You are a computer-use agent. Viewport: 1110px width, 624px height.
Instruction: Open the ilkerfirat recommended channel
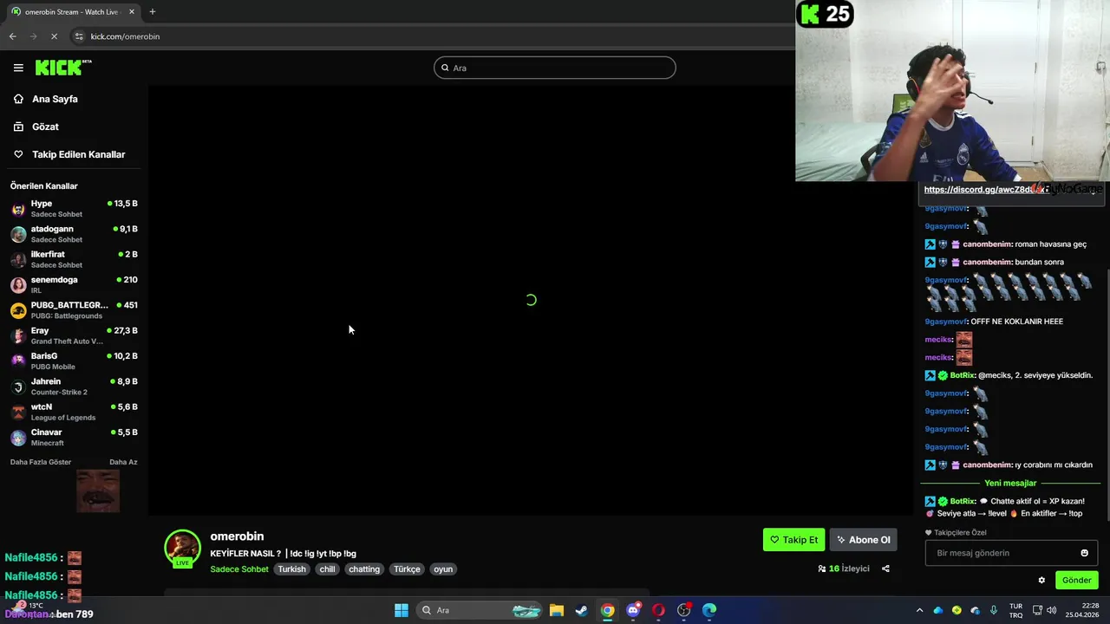coord(74,259)
